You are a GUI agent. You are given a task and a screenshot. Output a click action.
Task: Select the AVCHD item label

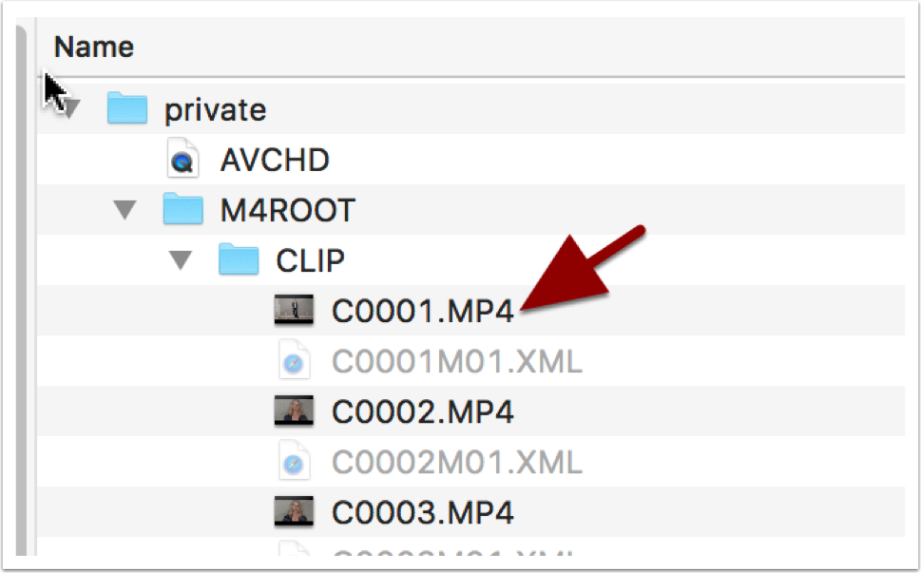[275, 161]
